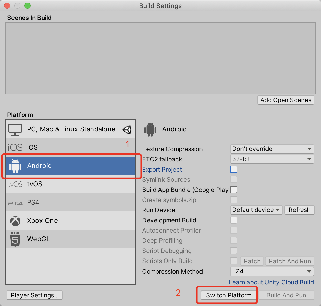The width and height of the screenshot is (321, 306).
Task: Click the Refresh devices button
Action: point(300,210)
